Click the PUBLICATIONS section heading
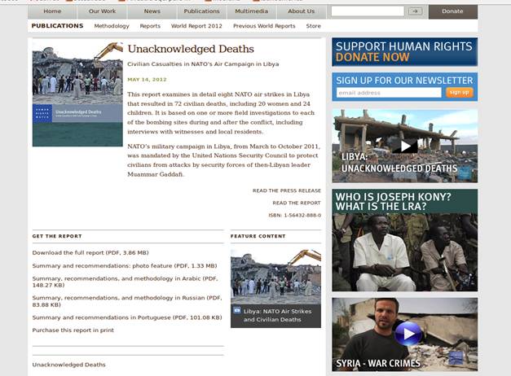The height and width of the screenshot is (376, 511). pos(57,26)
